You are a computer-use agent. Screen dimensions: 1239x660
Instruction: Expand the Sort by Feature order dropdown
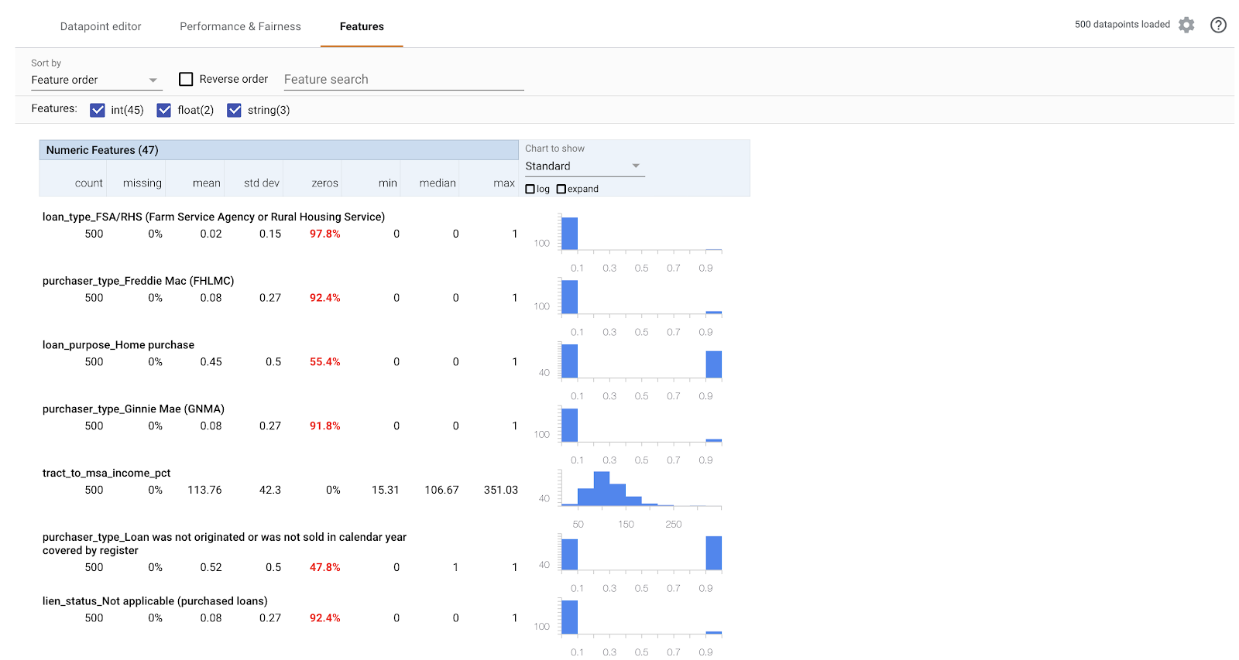click(x=95, y=80)
